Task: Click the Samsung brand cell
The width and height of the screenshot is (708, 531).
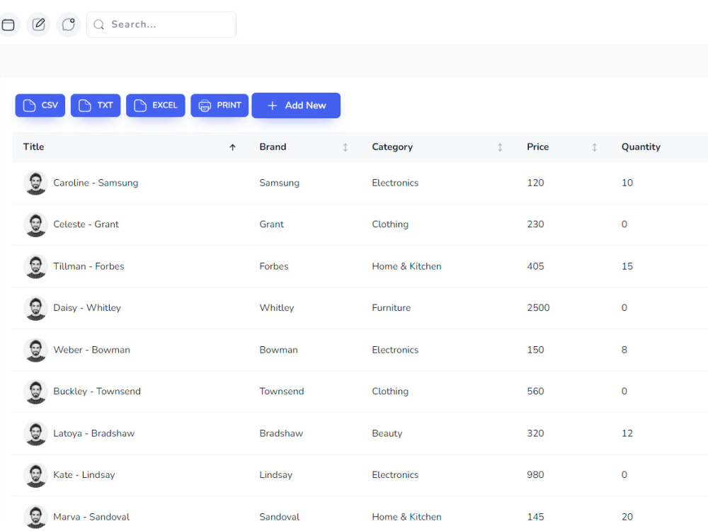Action: [x=280, y=183]
